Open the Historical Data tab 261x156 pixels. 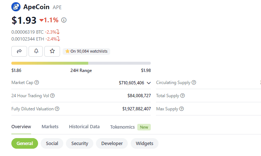pos(84,127)
